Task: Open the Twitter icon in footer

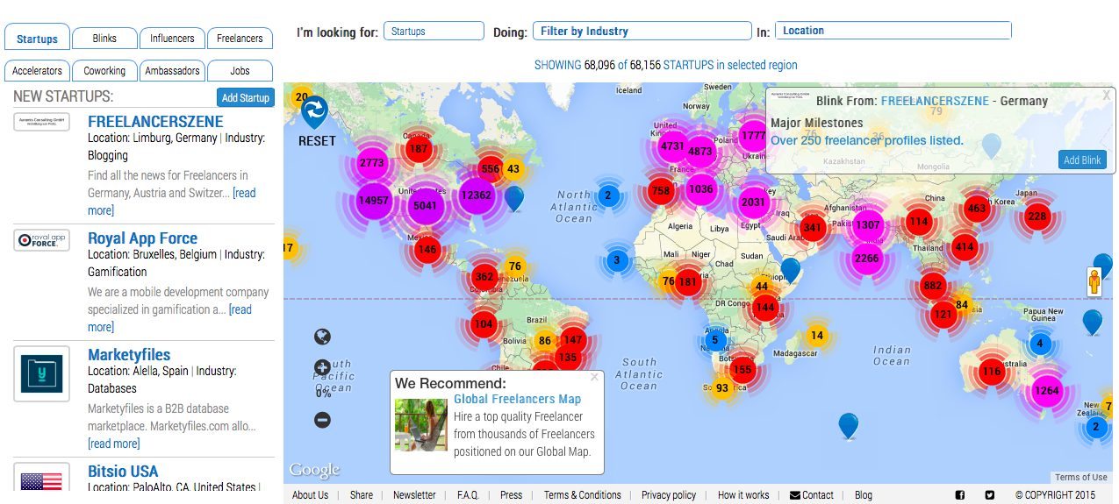Action: (x=989, y=495)
